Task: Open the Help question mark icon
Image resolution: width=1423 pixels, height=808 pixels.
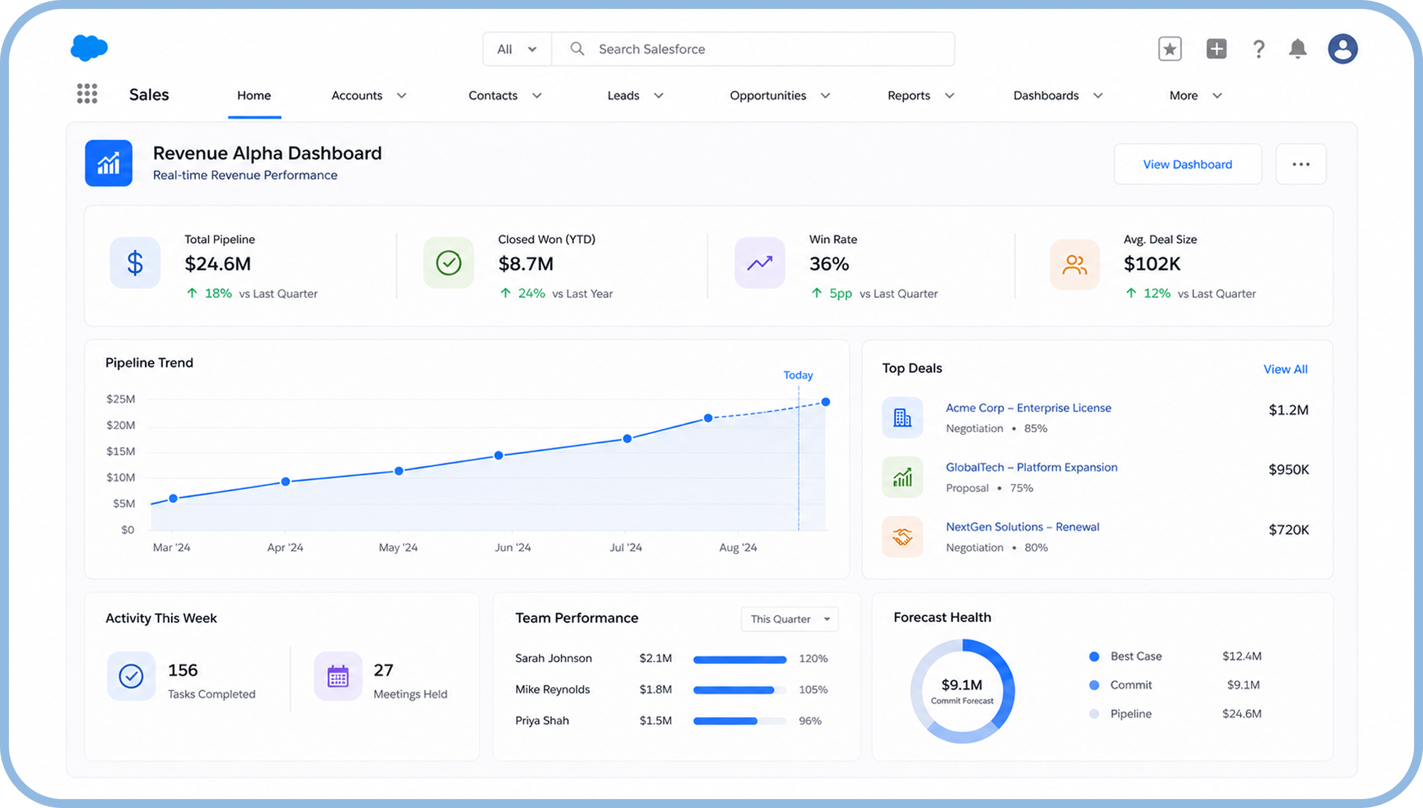Action: pos(1258,49)
